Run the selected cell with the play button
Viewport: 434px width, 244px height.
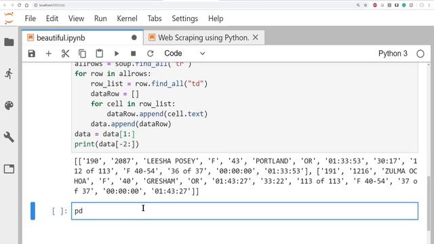117,54
